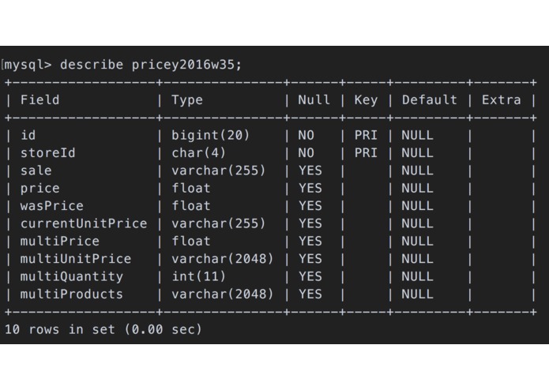Click the int(11) type value
The width and height of the screenshot is (549, 390).
pos(198,276)
